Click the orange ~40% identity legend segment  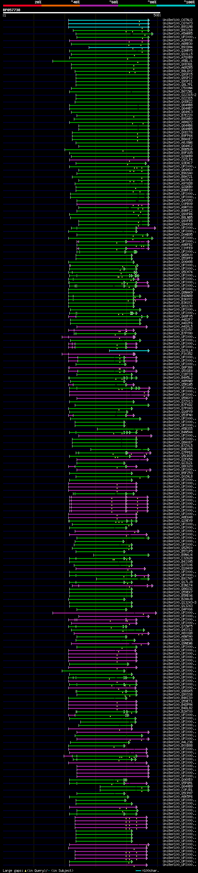coord(61,6)
